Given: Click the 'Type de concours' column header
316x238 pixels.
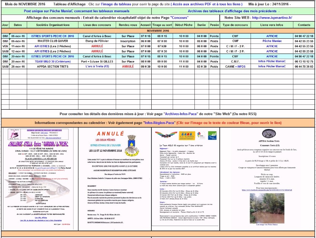Looking at the screenshot, I should click(x=235, y=25).
